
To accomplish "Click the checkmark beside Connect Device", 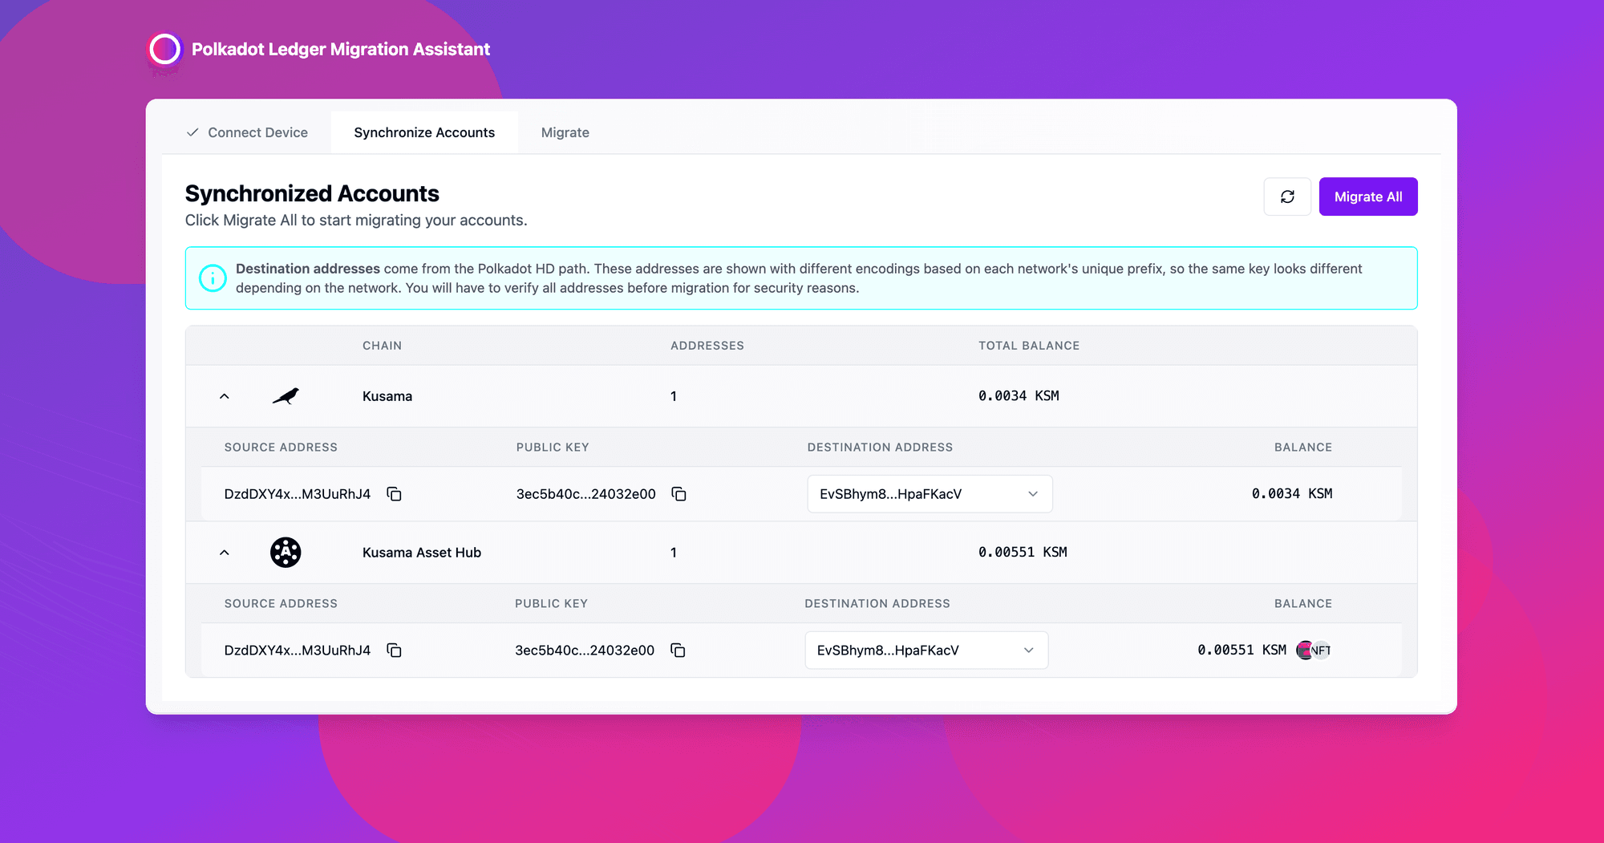I will point(192,132).
